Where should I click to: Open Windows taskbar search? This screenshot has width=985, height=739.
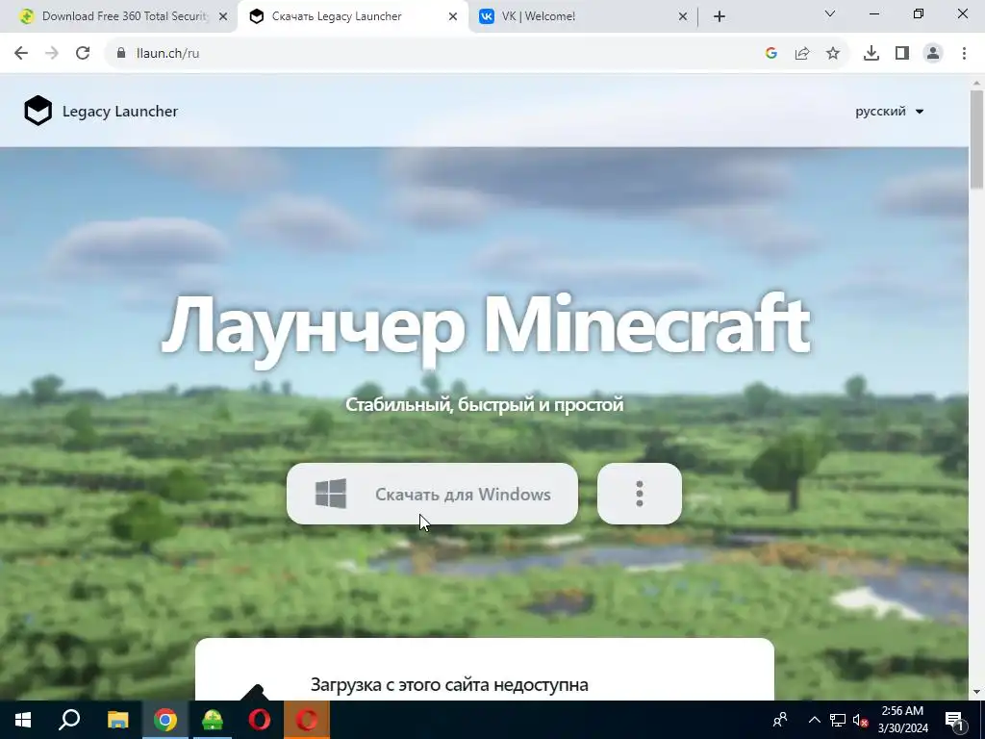pyautogui.click(x=69, y=720)
